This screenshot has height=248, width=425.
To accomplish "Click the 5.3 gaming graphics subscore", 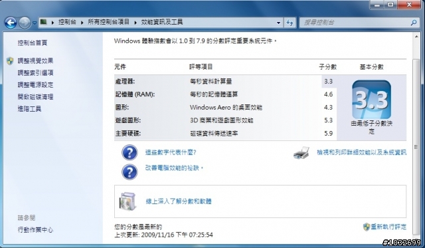I will pos(328,120).
